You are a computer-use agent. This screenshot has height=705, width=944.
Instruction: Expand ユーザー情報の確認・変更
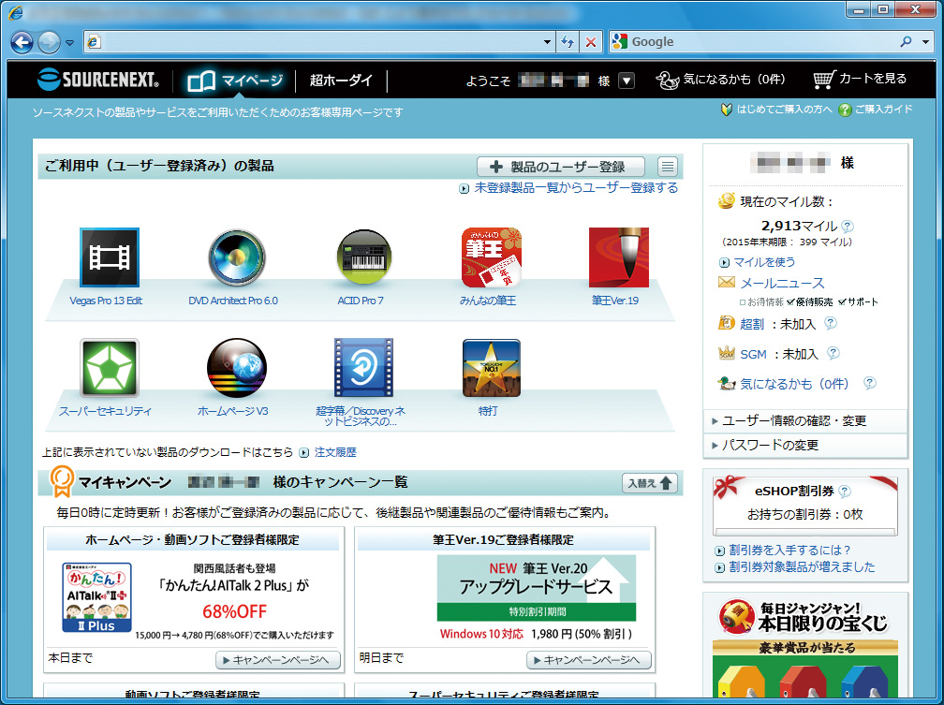(804, 420)
